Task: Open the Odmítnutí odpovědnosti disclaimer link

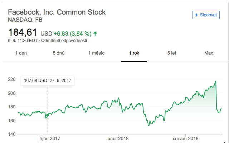Action: click(64, 41)
